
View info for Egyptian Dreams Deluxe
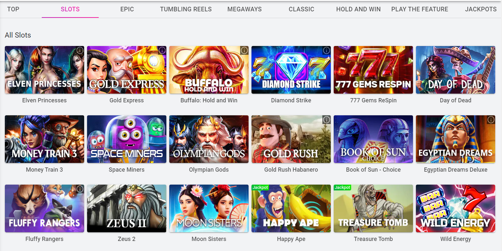point(491,120)
